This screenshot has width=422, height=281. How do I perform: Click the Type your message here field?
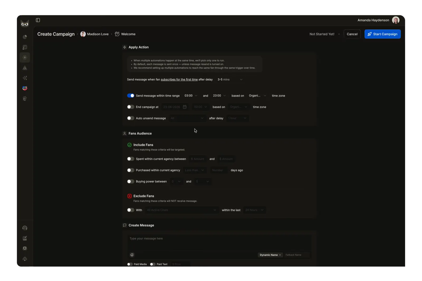click(x=219, y=242)
